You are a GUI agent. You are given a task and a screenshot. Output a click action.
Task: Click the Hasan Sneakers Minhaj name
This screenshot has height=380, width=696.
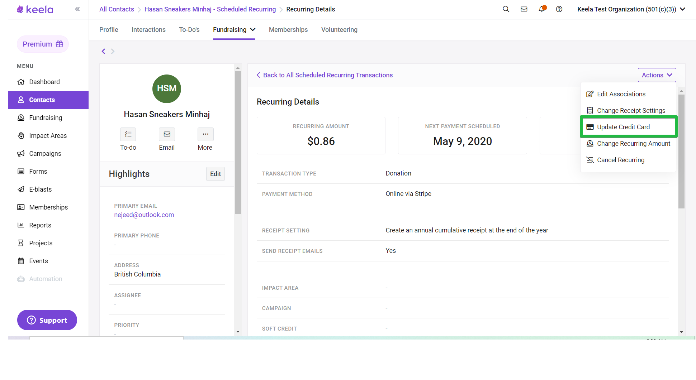[167, 114]
